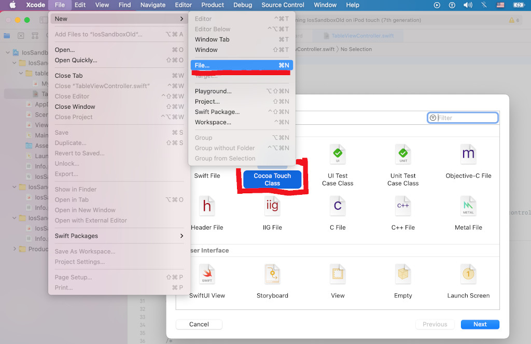The width and height of the screenshot is (531, 344).
Task: Open the Navigate menu
Action: pos(153,5)
